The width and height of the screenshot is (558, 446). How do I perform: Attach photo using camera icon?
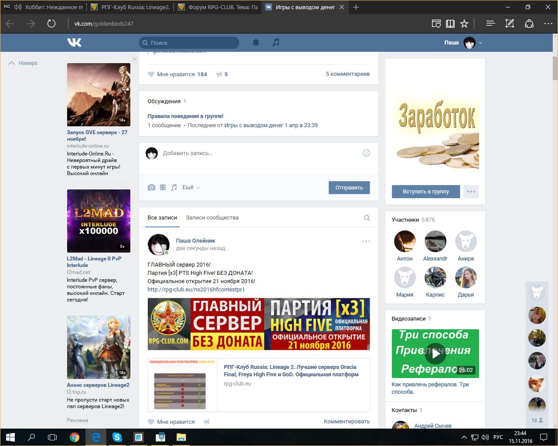click(x=151, y=187)
